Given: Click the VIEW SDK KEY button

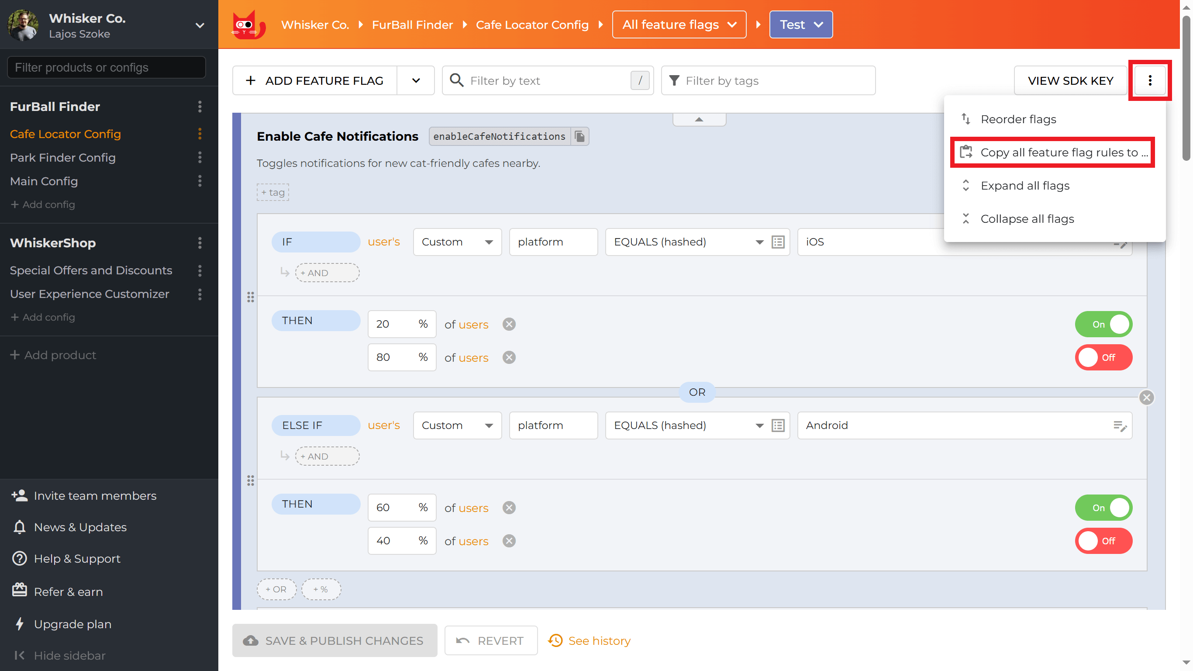Looking at the screenshot, I should pos(1070,81).
